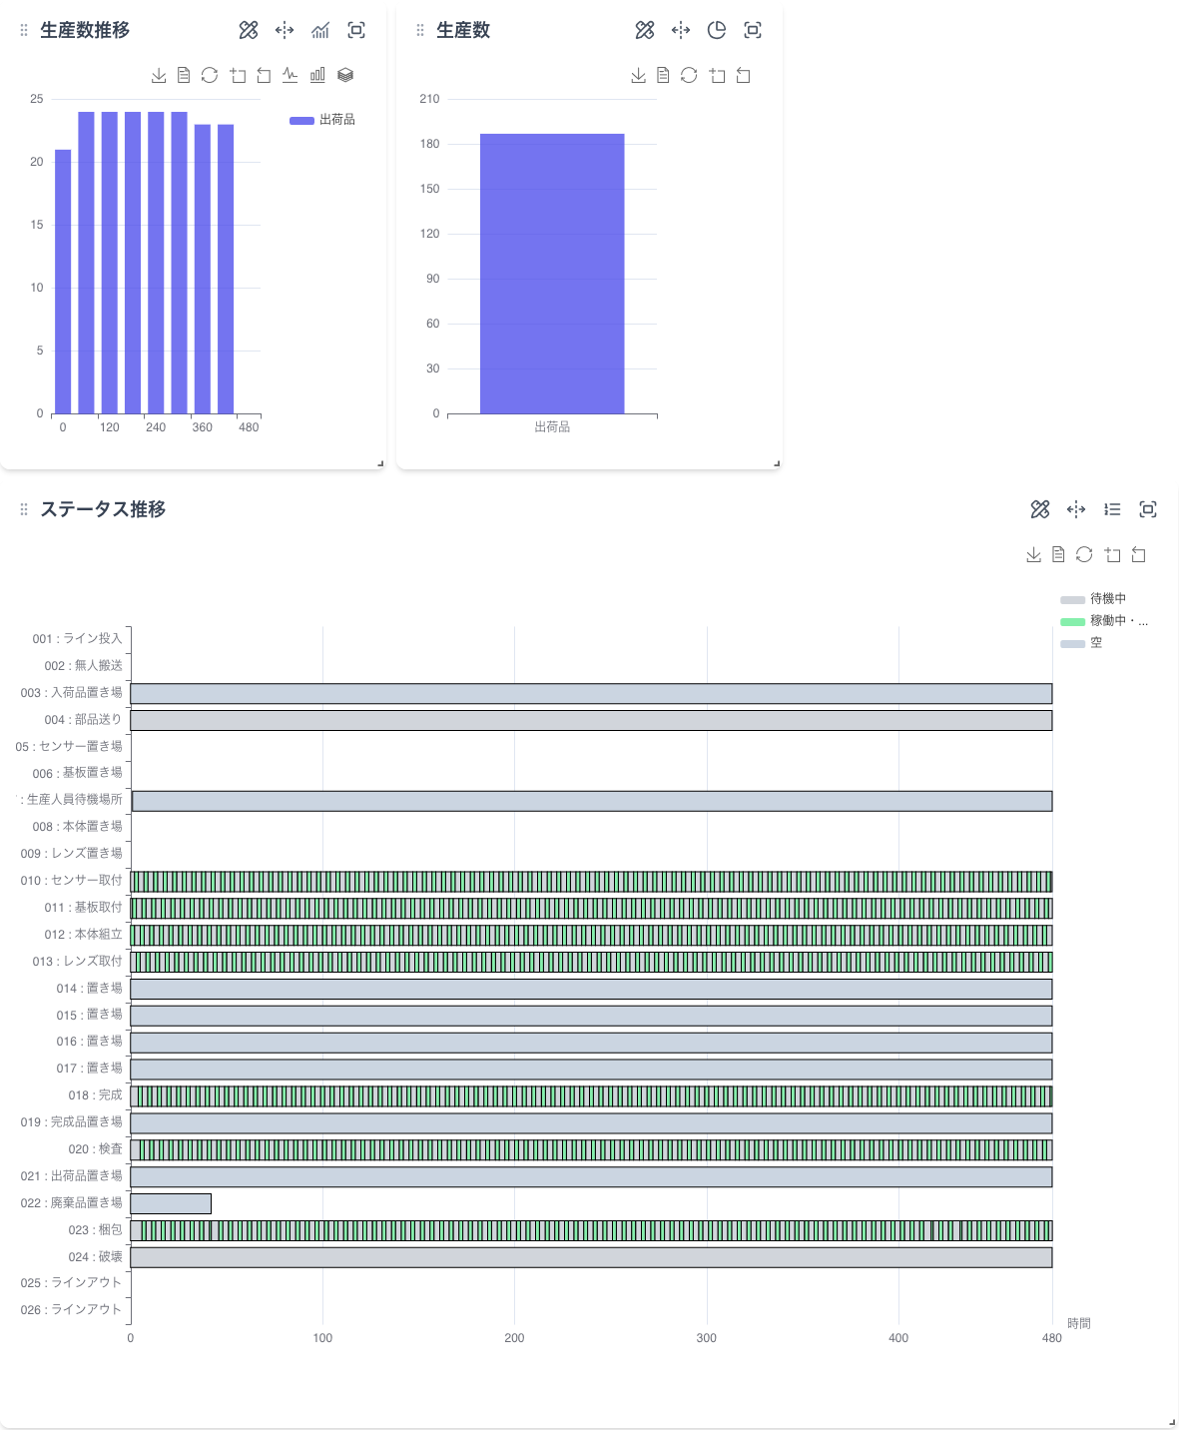Click the list icon in ステータス推移 header
The width and height of the screenshot is (1179, 1430).
click(x=1112, y=509)
